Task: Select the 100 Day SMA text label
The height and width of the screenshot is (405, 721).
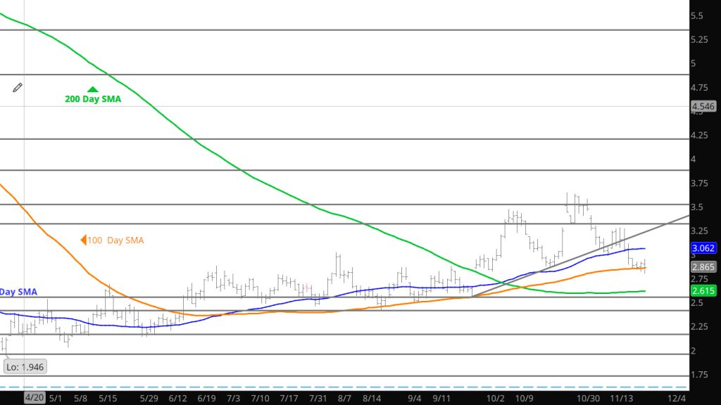Action: pos(116,240)
